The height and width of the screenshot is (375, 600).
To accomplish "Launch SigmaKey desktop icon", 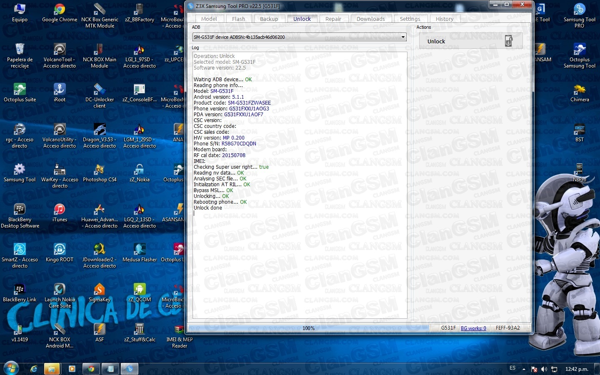I will [100, 293].
